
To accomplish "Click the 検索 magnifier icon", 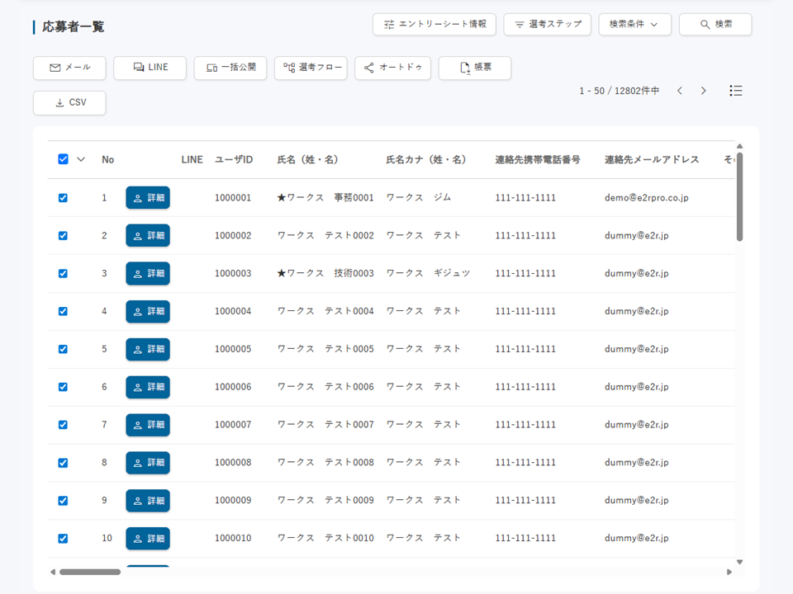I will 715,25.
